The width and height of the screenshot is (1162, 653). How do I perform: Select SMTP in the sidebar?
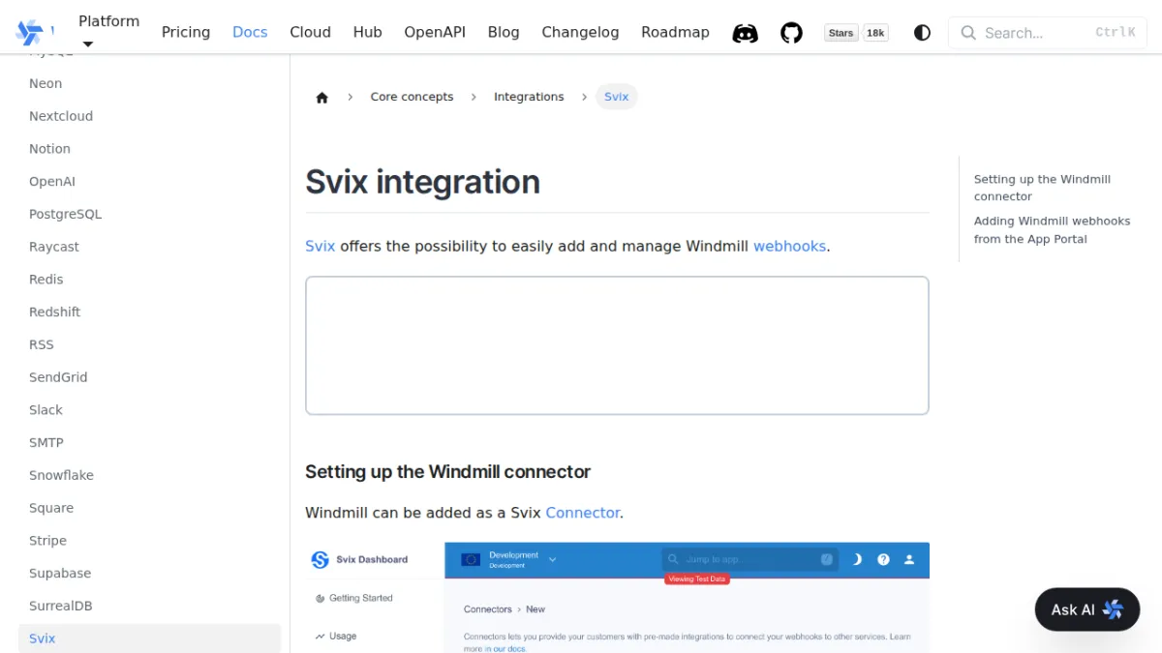point(46,443)
